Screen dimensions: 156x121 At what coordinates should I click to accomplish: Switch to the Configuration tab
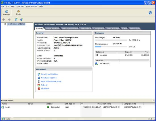(x=99, y=28)
